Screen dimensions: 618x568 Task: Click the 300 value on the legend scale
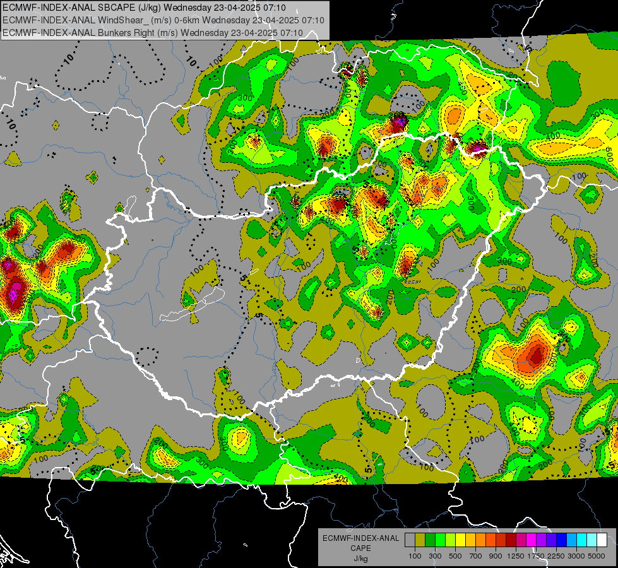[x=435, y=556]
